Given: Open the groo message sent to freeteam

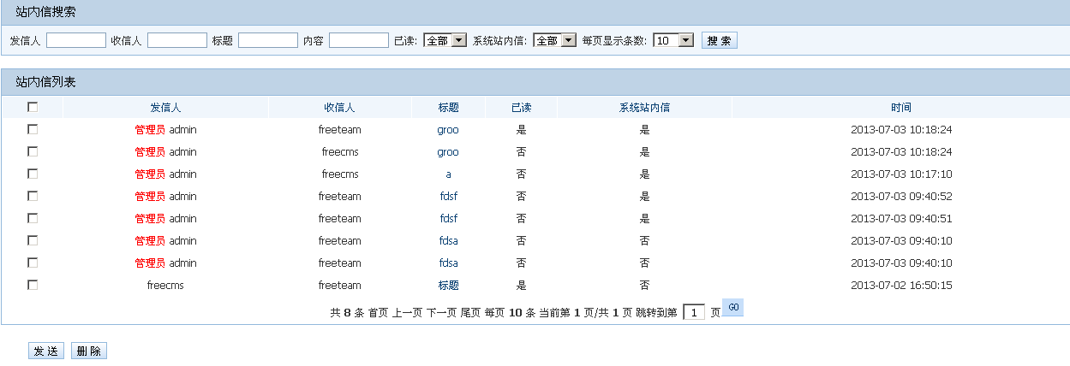Looking at the screenshot, I should click(x=448, y=130).
